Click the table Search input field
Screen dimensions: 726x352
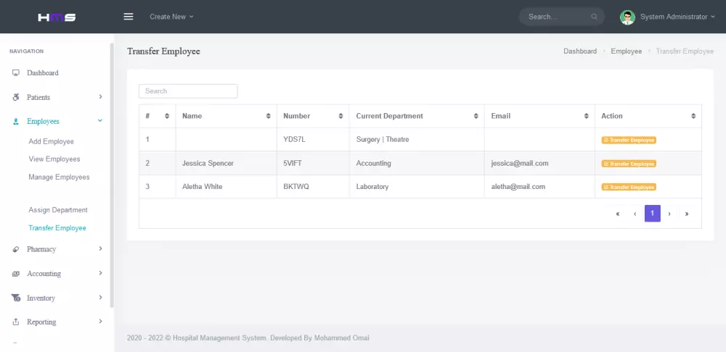pyautogui.click(x=188, y=91)
